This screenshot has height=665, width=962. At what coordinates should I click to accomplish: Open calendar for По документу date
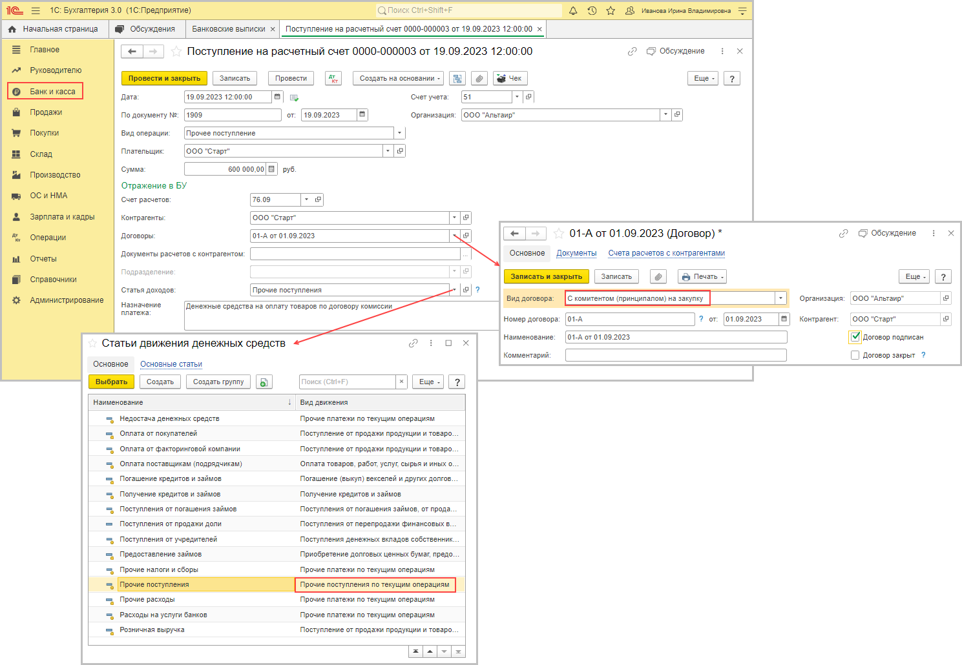point(362,115)
